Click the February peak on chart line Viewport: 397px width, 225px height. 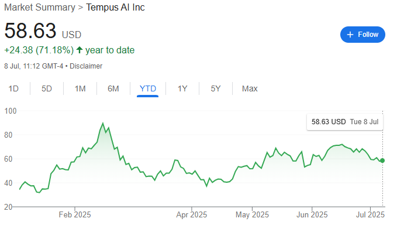102,123
